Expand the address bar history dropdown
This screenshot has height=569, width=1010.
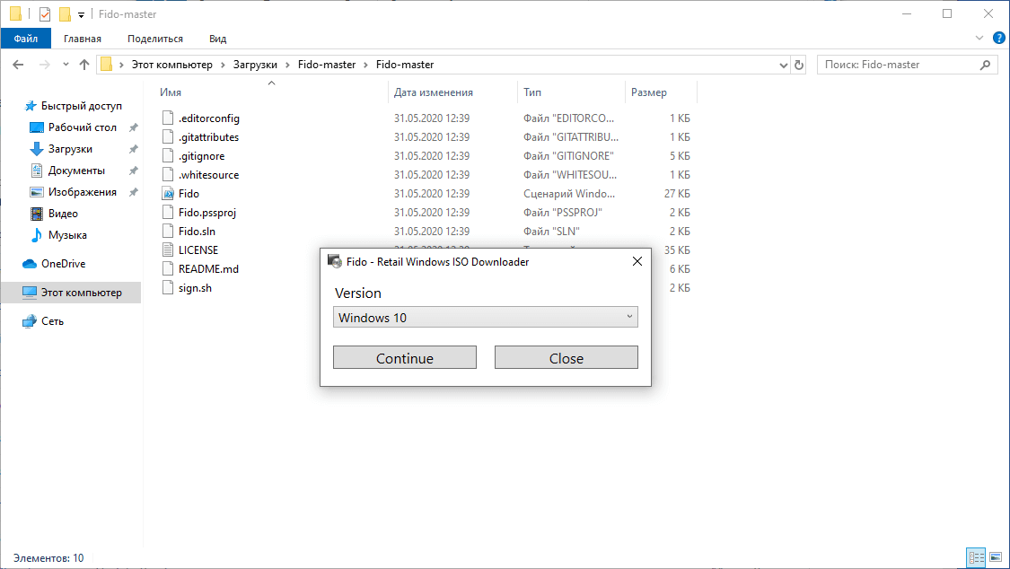click(783, 65)
